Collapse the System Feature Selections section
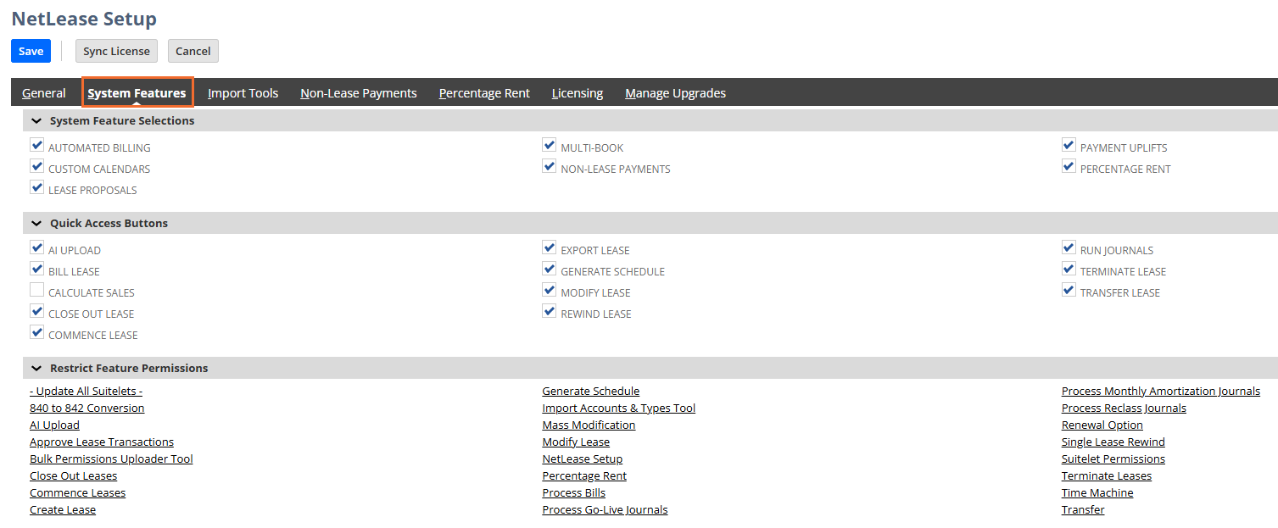This screenshot has width=1278, height=528. click(36, 121)
